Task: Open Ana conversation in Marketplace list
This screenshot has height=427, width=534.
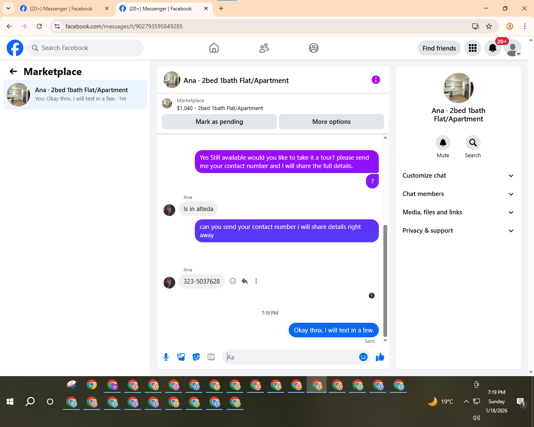Action: pos(75,95)
